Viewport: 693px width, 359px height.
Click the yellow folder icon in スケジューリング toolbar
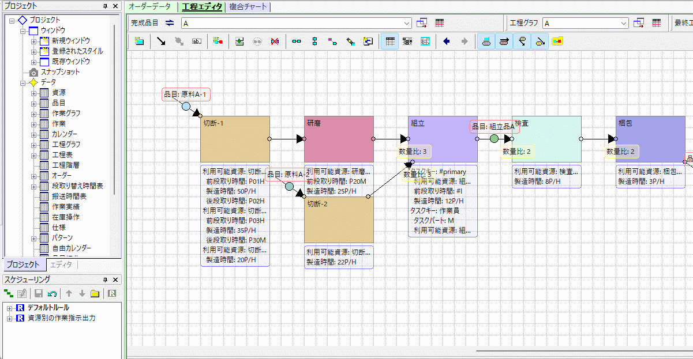pyautogui.click(x=95, y=294)
